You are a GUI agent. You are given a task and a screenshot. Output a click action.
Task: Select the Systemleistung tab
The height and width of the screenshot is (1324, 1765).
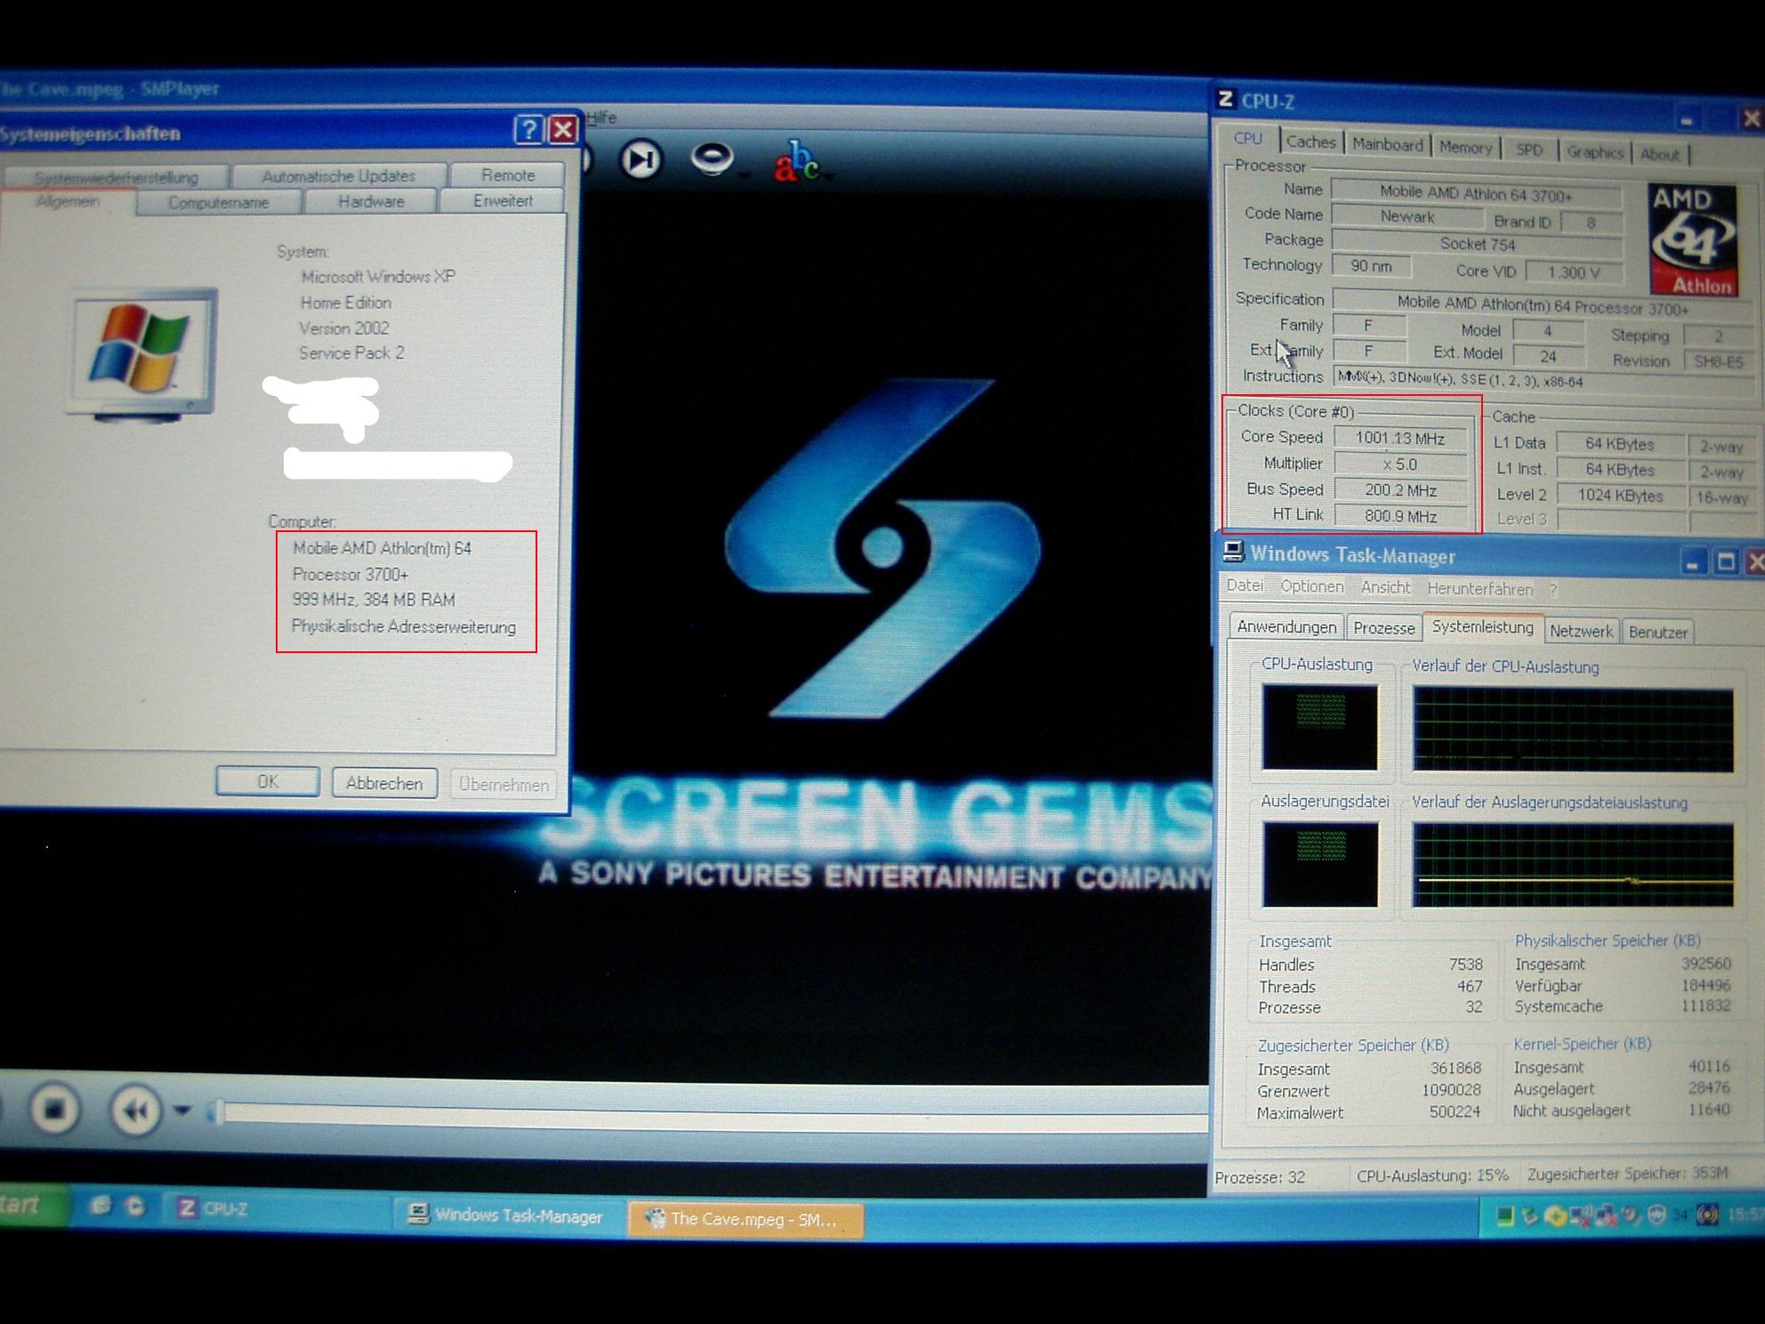(1482, 626)
